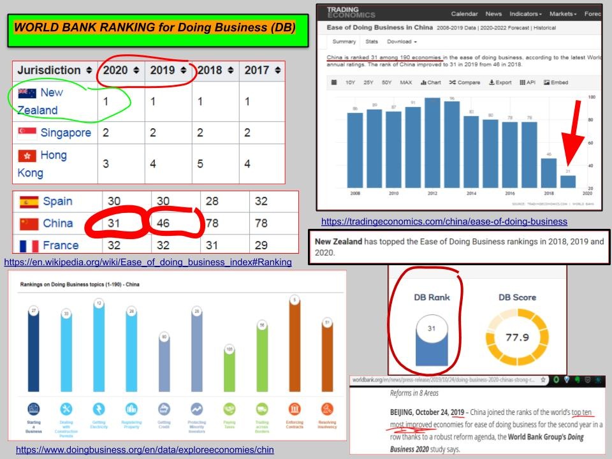Screen dimensions: 612x459
Task: Open the Download dropdown tab
Action: 402,42
